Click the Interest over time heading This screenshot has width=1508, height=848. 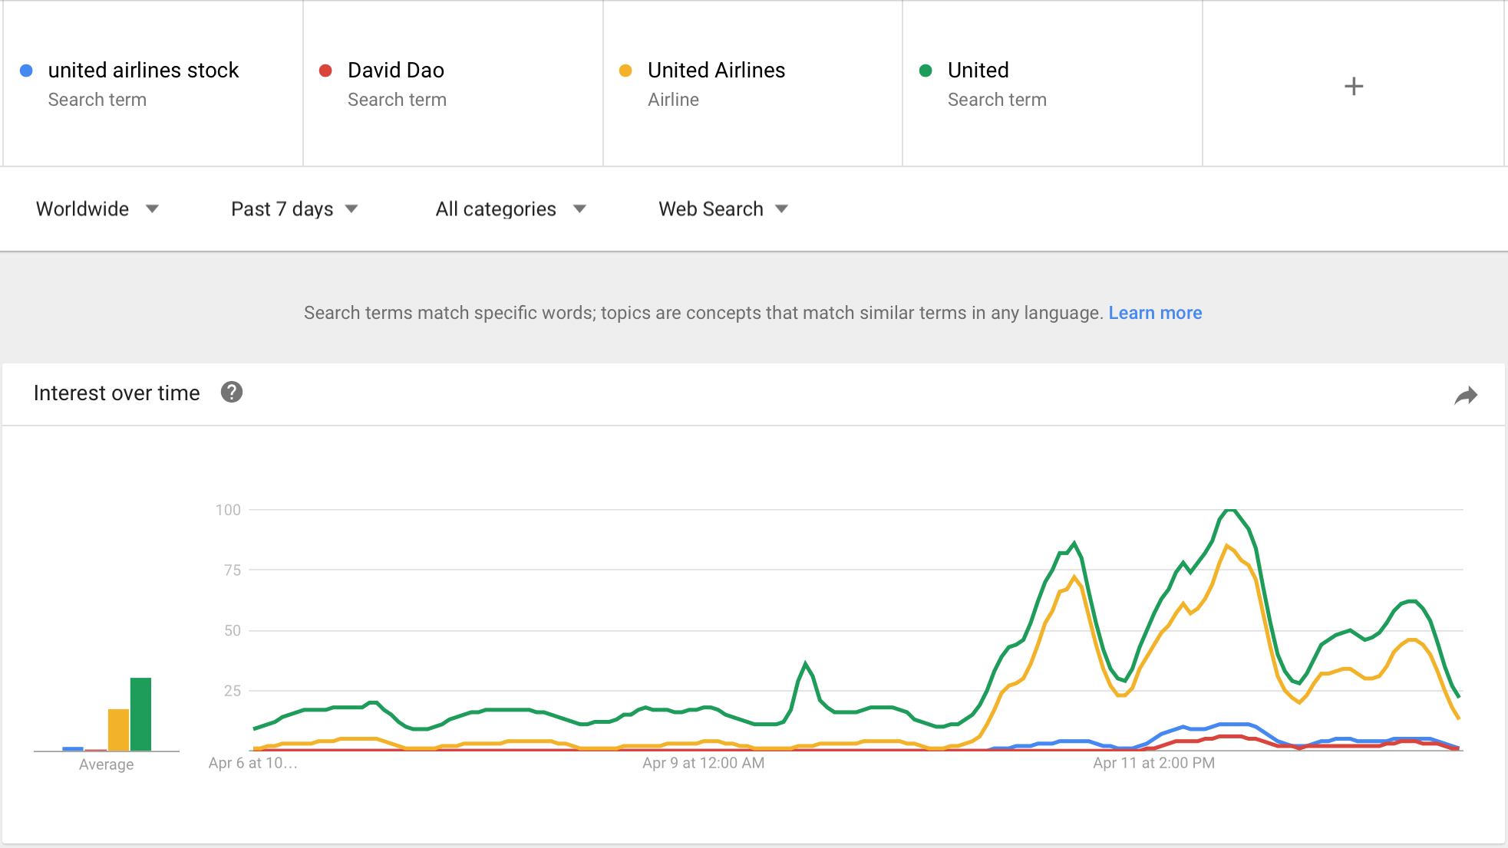(x=117, y=393)
